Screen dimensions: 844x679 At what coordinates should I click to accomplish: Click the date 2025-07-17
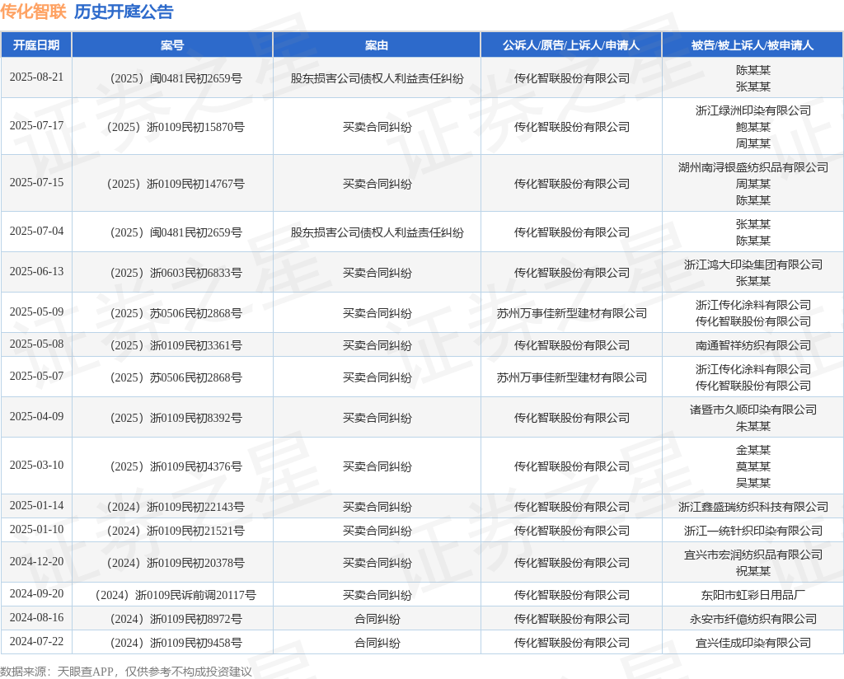click(36, 125)
